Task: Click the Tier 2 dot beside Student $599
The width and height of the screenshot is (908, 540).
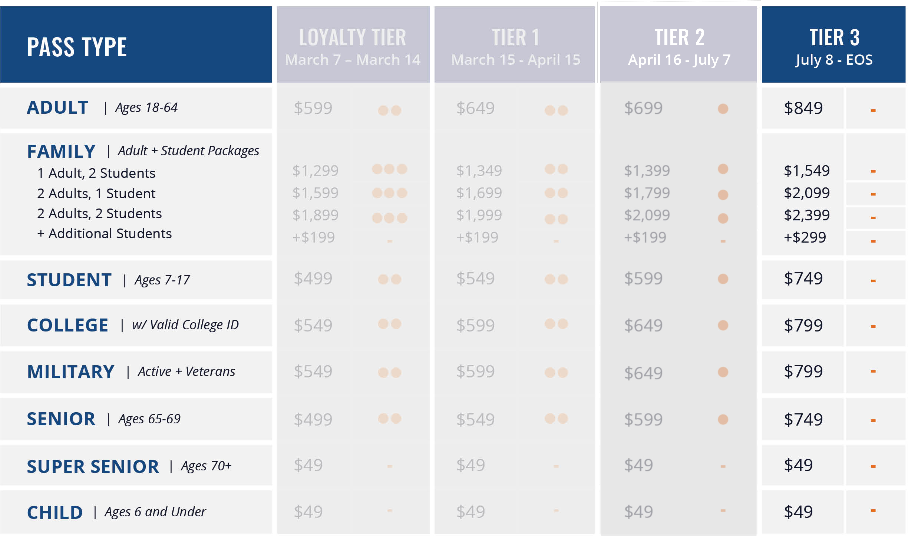Action: click(x=723, y=279)
